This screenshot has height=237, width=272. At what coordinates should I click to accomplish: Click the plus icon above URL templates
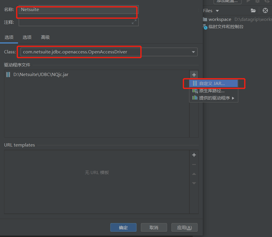(x=194, y=155)
